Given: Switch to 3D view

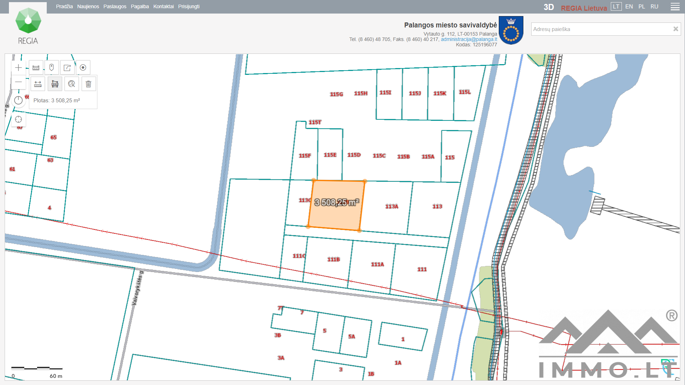Looking at the screenshot, I should [x=549, y=7].
